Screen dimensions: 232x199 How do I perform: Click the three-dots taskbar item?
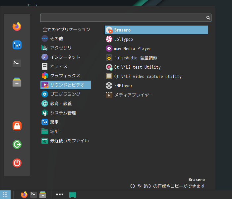[60, 194]
